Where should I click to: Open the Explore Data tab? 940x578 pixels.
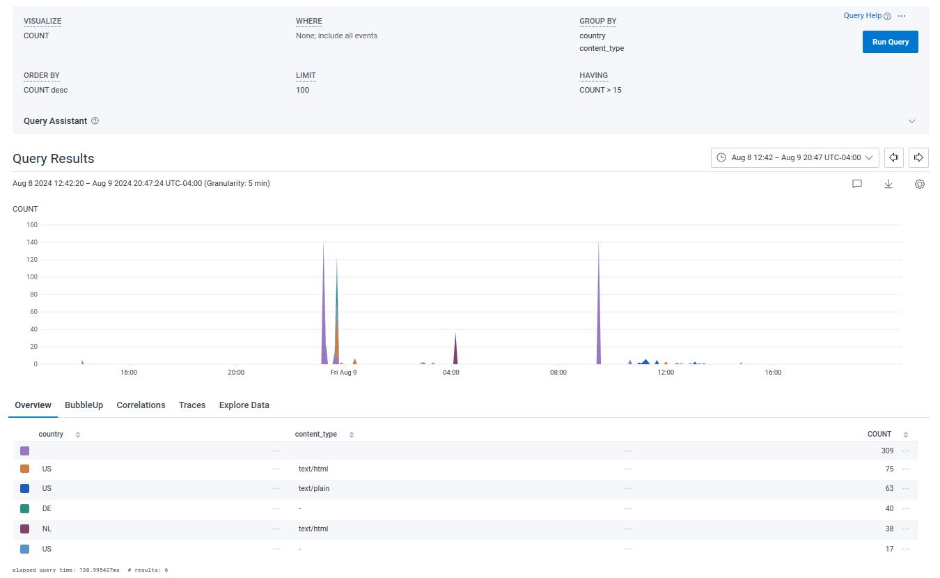tap(244, 405)
